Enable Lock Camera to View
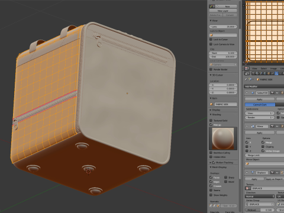This screenshot has width=284, height=213. tap(211, 44)
